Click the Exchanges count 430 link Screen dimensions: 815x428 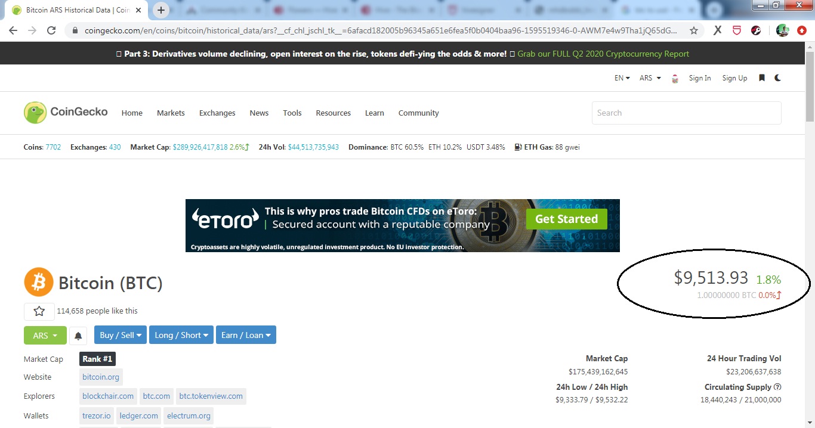click(x=115, y=147)
